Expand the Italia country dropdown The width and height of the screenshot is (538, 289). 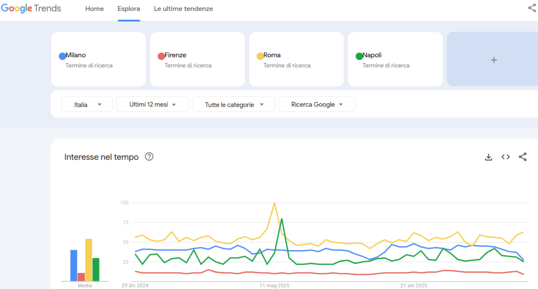pyautogui.click(x=87, y=104)
